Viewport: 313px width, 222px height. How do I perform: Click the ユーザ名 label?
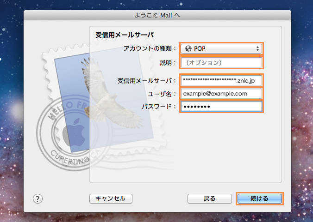[162, 94]
